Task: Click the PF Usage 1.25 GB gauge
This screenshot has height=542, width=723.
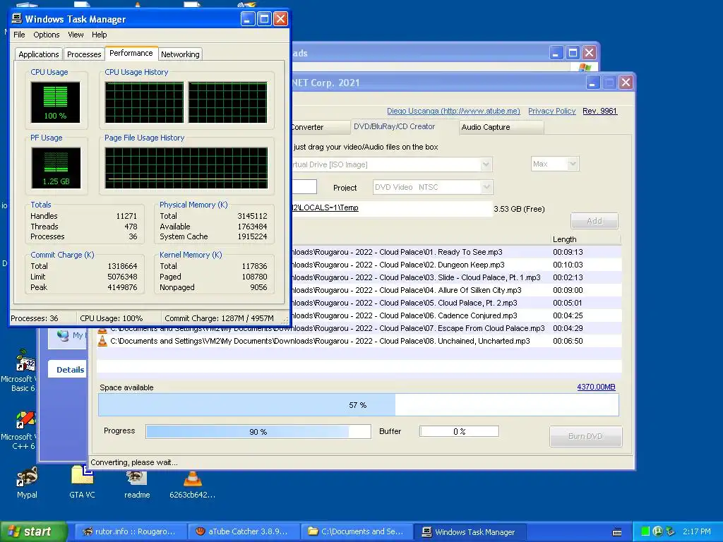Action: click(56, 168)
